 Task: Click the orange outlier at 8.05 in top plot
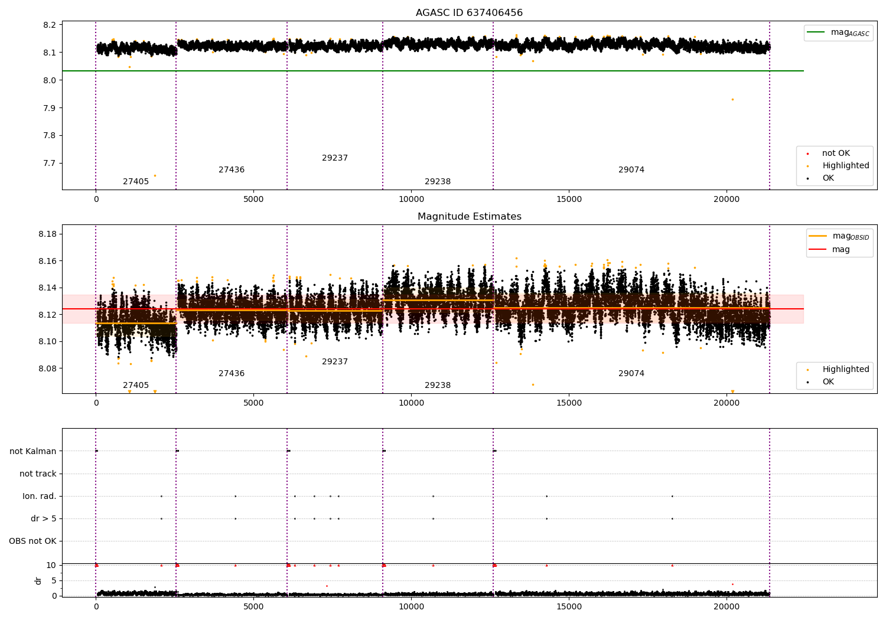(129, 67)
